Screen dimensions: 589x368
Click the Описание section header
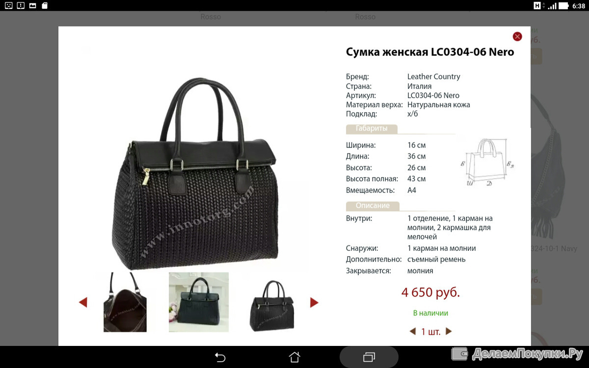coord(373,206)
